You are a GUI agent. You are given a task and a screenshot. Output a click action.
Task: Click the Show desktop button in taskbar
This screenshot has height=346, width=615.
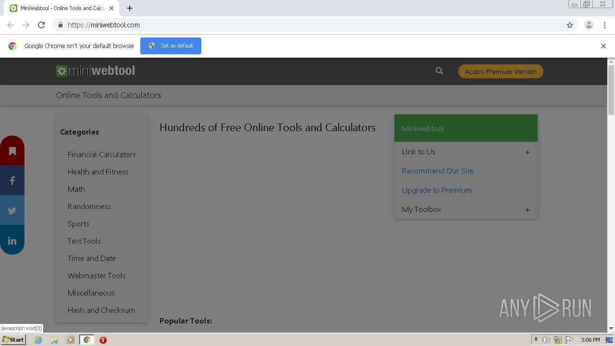pyautogui.click(x=610, y=340)
